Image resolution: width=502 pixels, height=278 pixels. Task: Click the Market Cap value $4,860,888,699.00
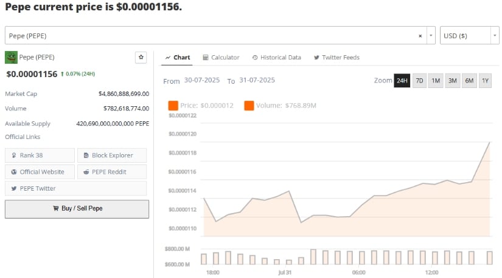click(x=124, y=94)
